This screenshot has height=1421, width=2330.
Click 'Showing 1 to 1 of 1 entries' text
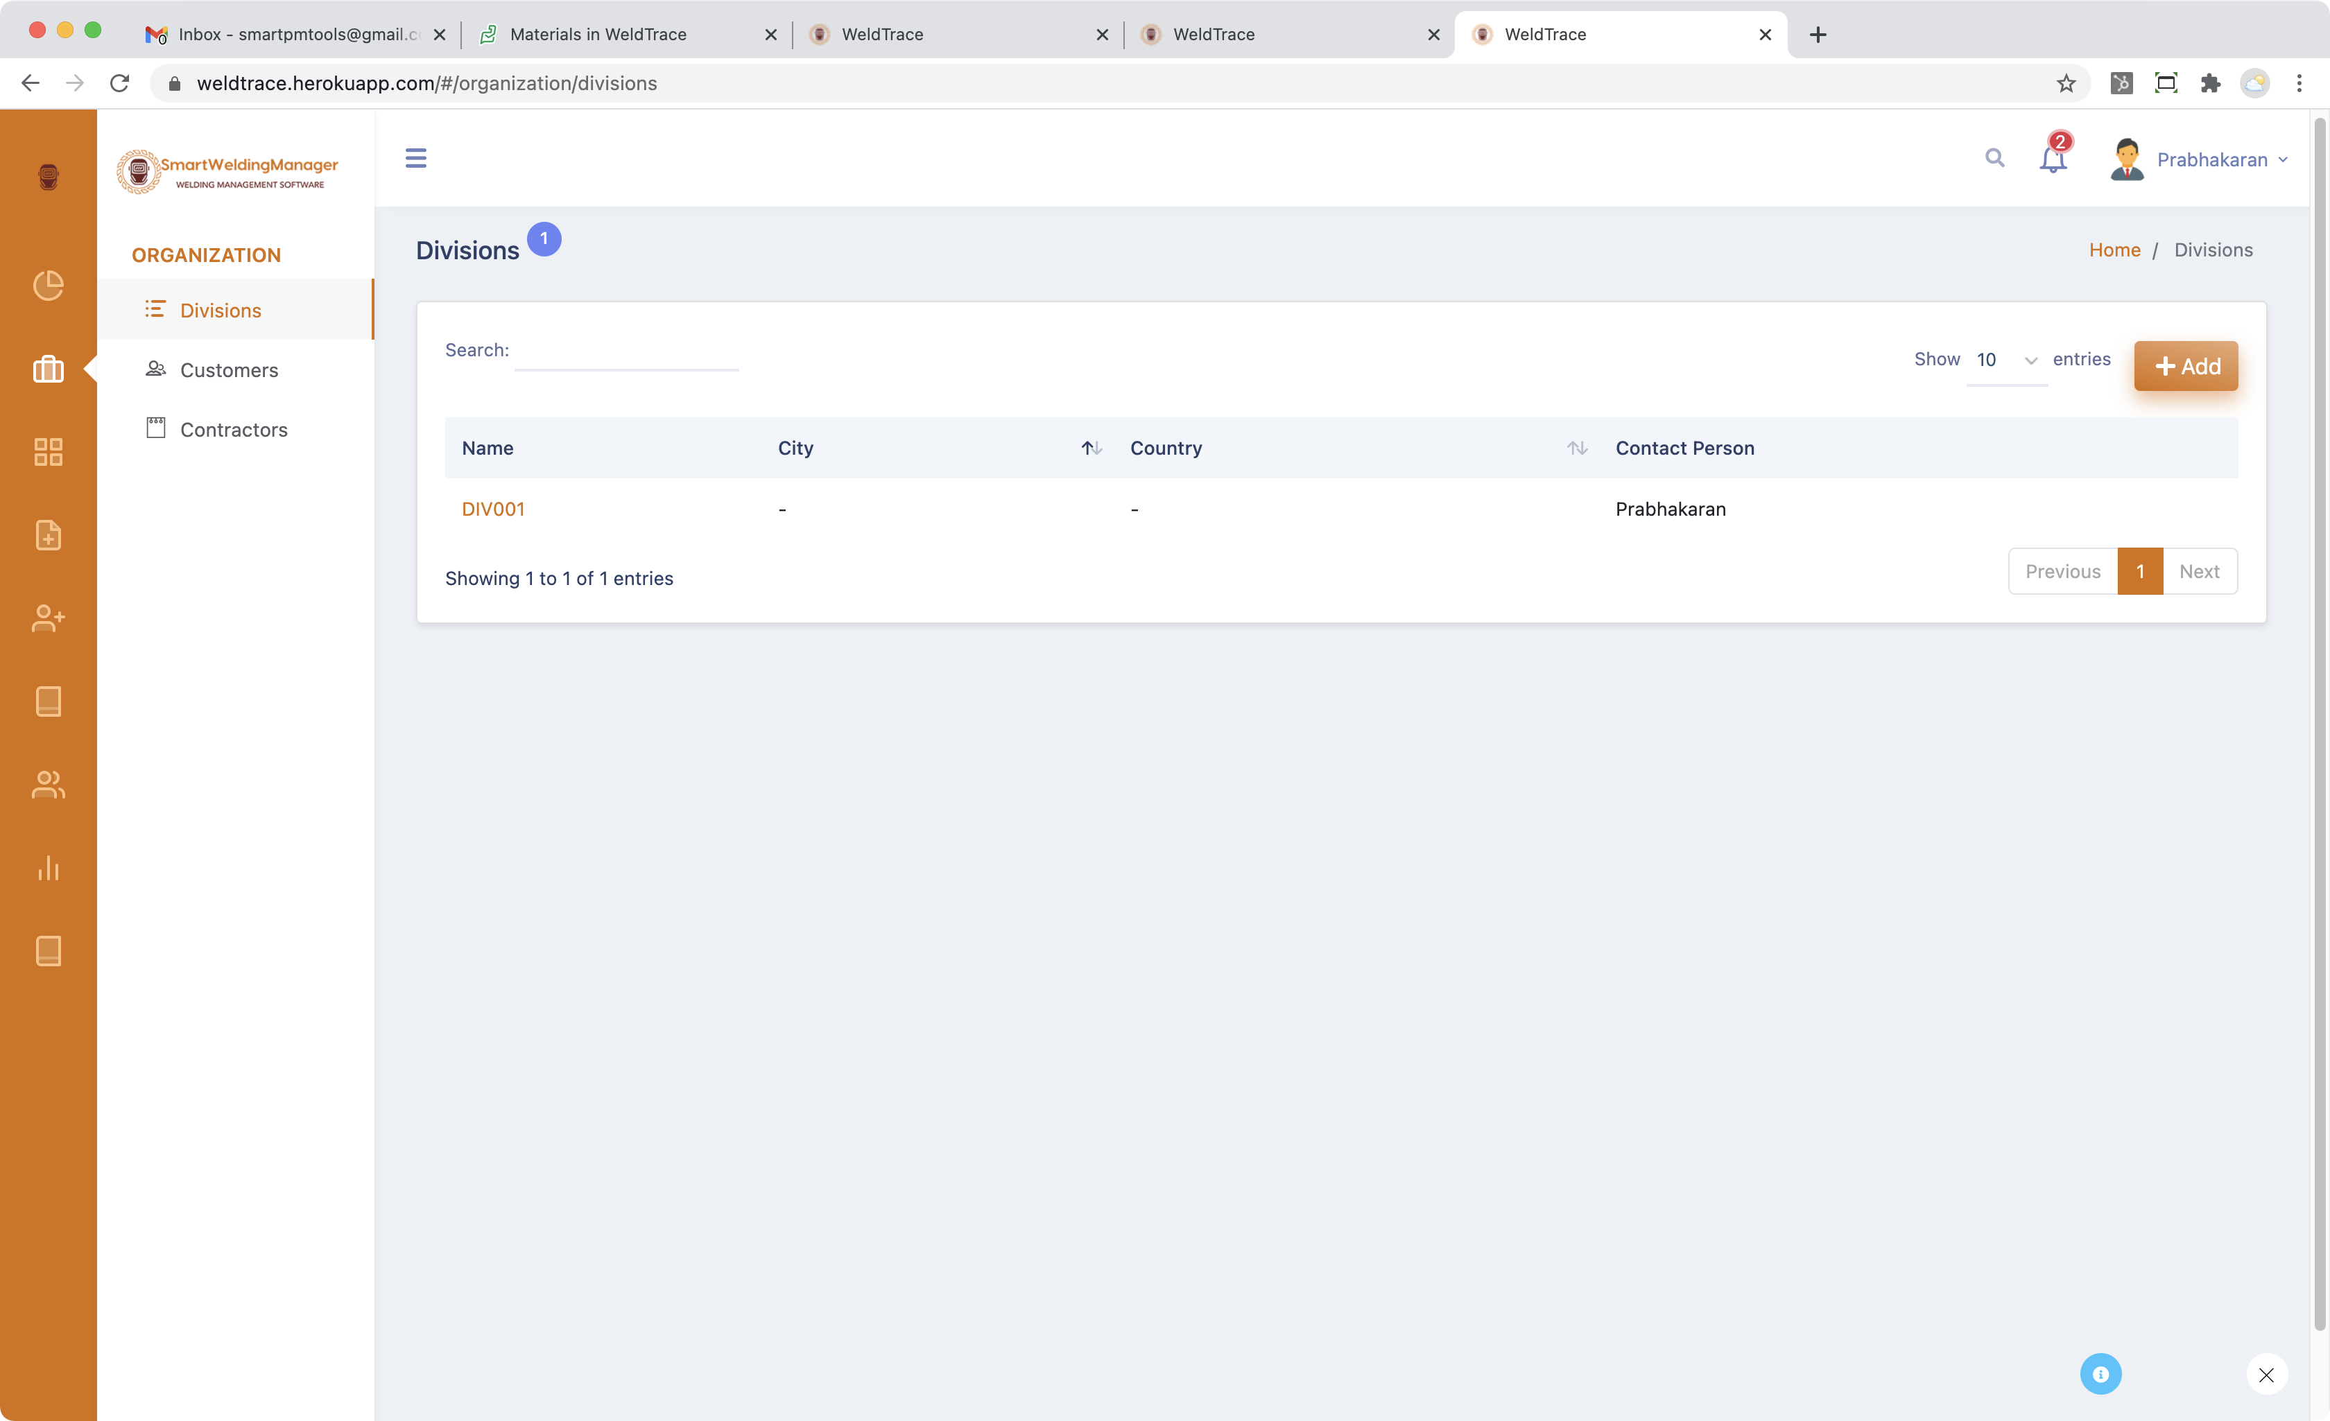click(x=559, y=579)
